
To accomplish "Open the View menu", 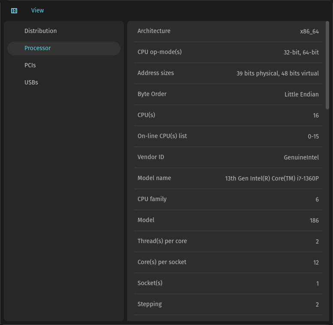I will tap(37, 10).
